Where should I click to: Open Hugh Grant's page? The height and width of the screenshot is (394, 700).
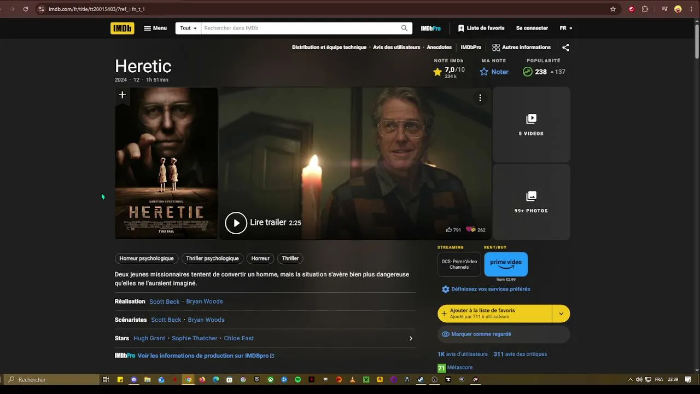[149, 338]
